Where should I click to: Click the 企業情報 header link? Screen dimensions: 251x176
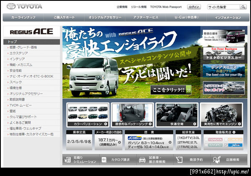click(x=122, y=7)
